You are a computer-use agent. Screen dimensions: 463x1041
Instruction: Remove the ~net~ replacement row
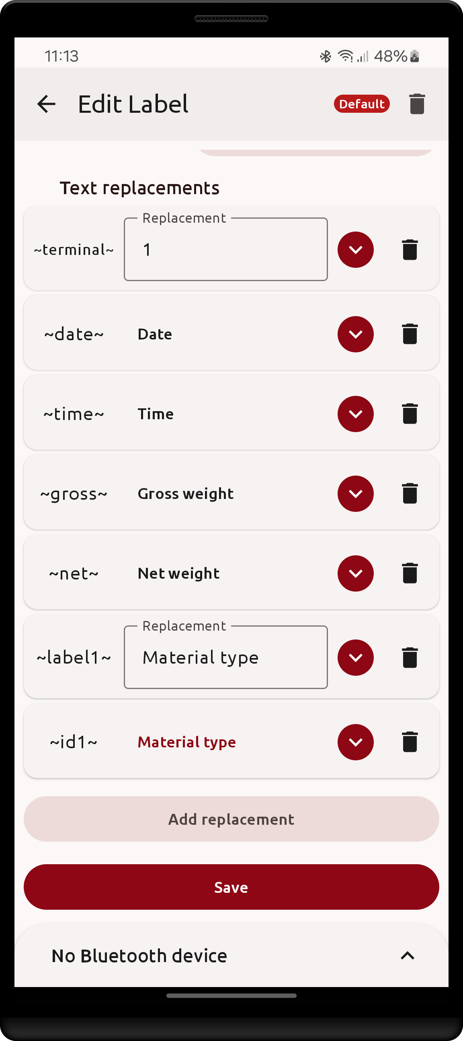[410, 573]
